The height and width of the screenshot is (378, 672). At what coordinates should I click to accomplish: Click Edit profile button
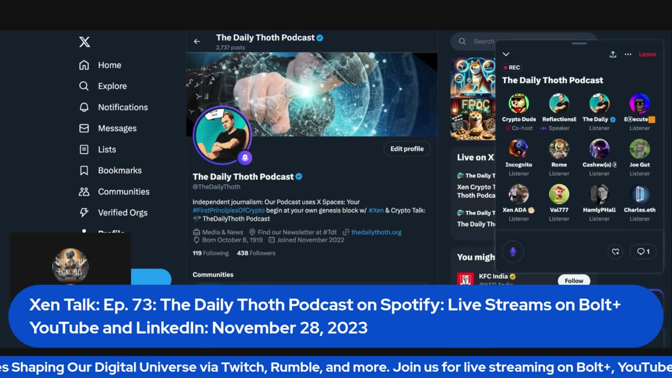pos(407,149)
